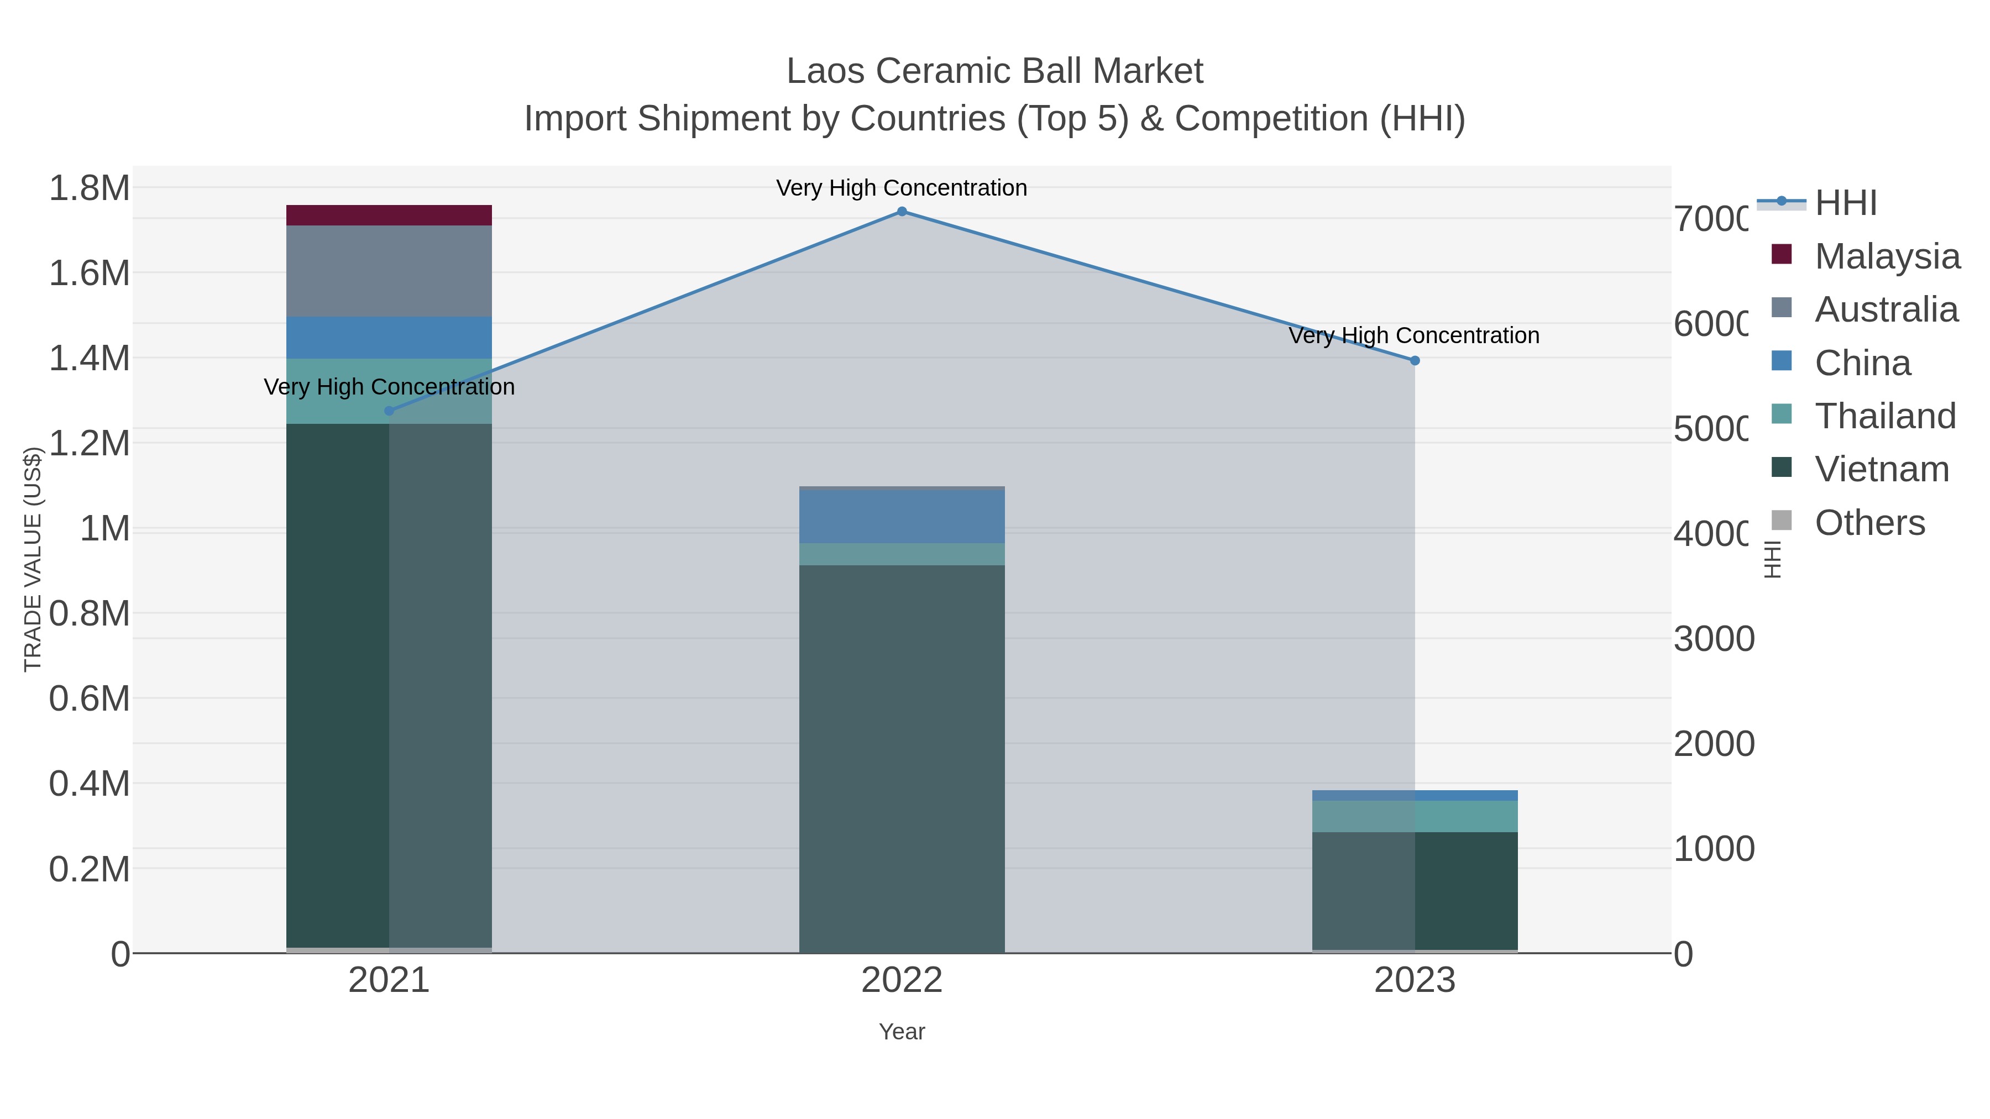Click the Vietnam segment of 2022 bar

[902, 758]
